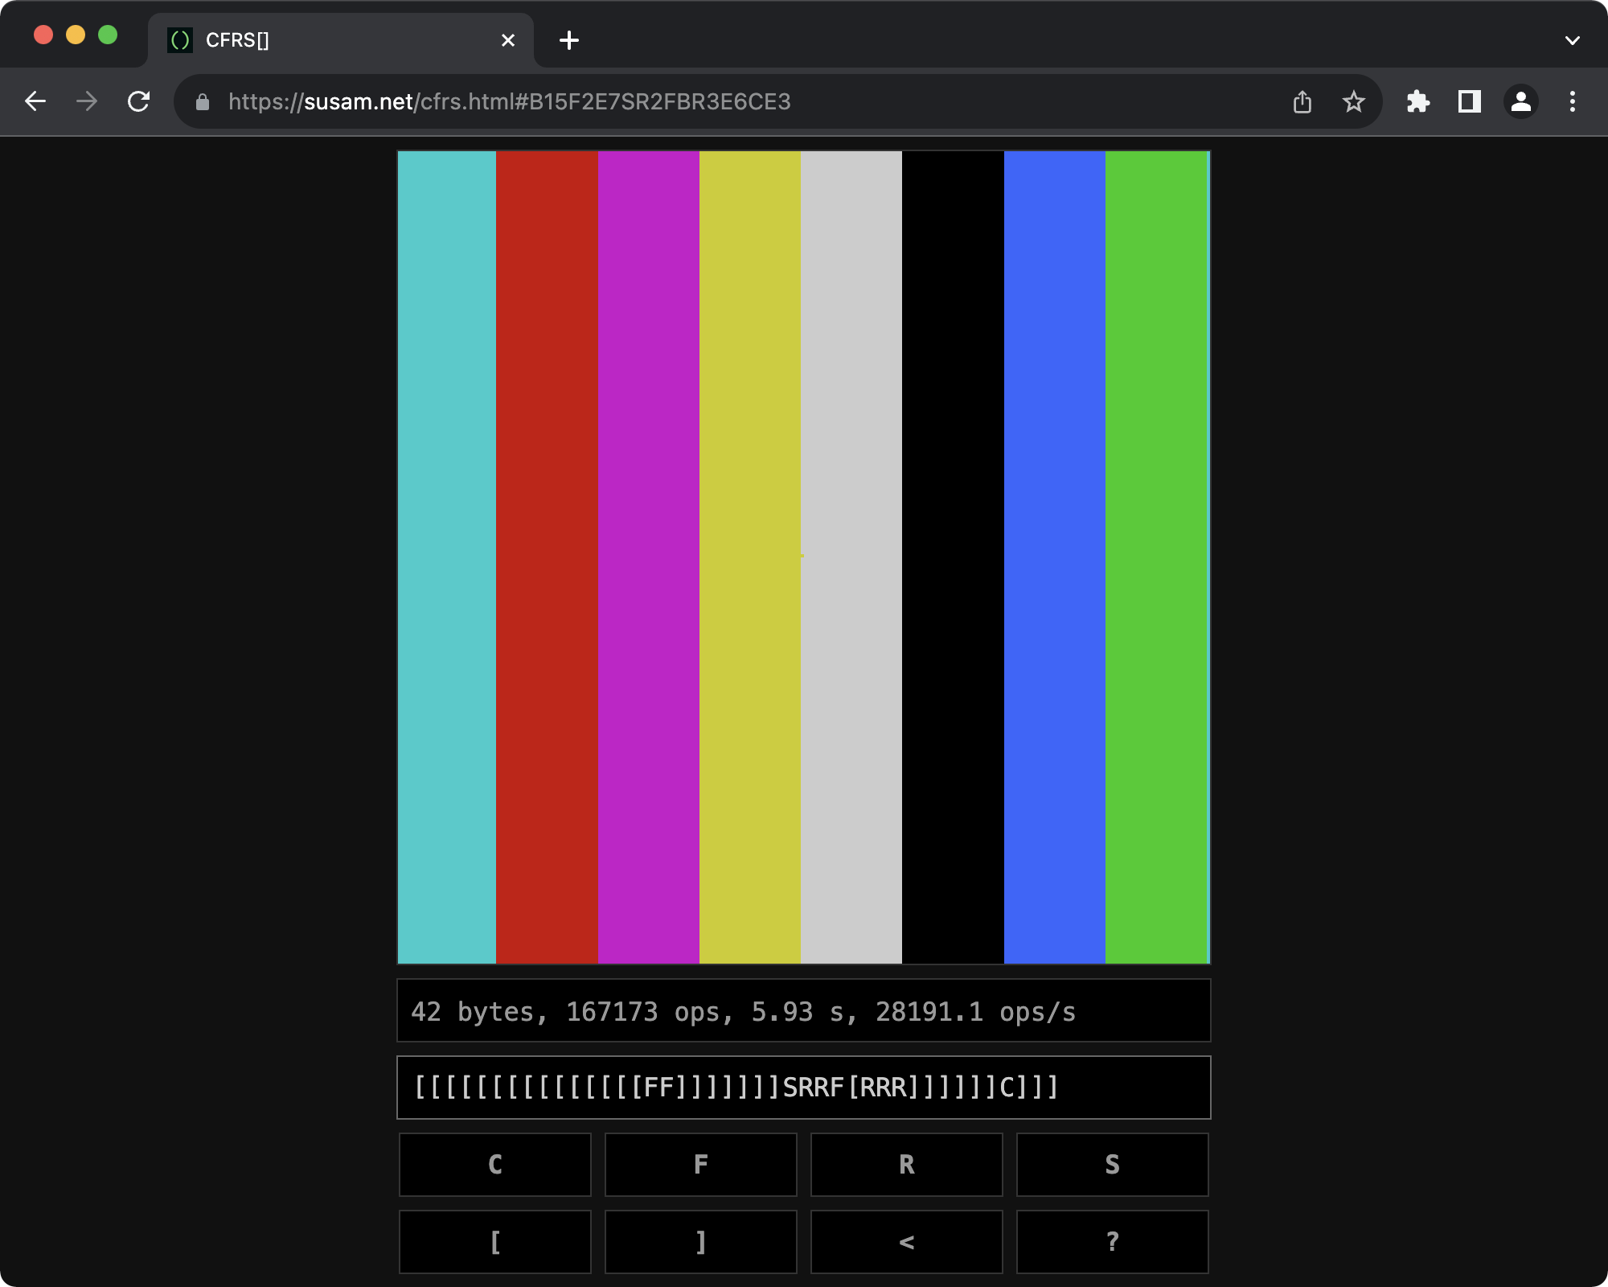
Task: Close the CFRS[] tab
Action: coord(508,40)
